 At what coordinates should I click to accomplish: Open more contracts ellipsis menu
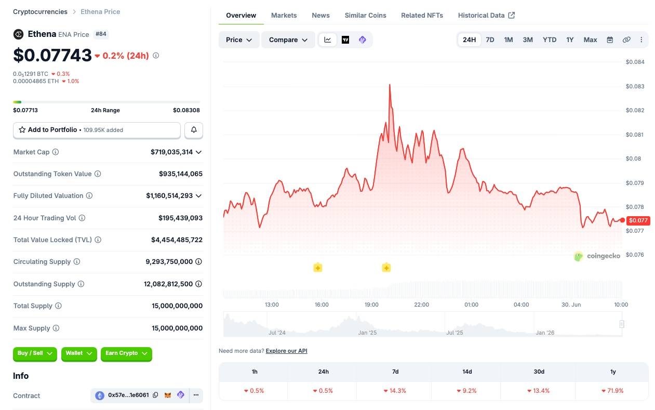(196, 395)
